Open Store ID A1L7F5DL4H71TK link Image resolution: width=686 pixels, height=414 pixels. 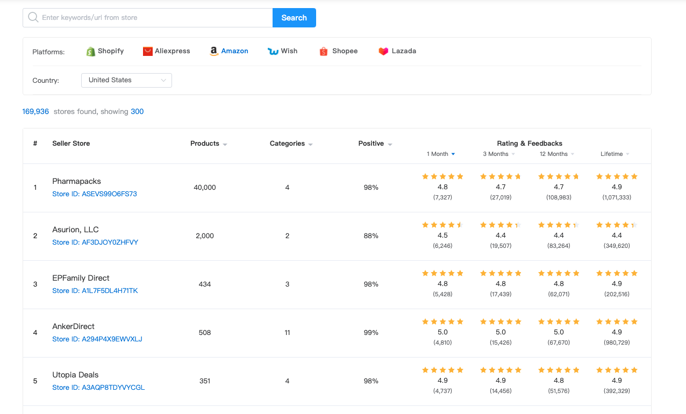pos(95,291)
